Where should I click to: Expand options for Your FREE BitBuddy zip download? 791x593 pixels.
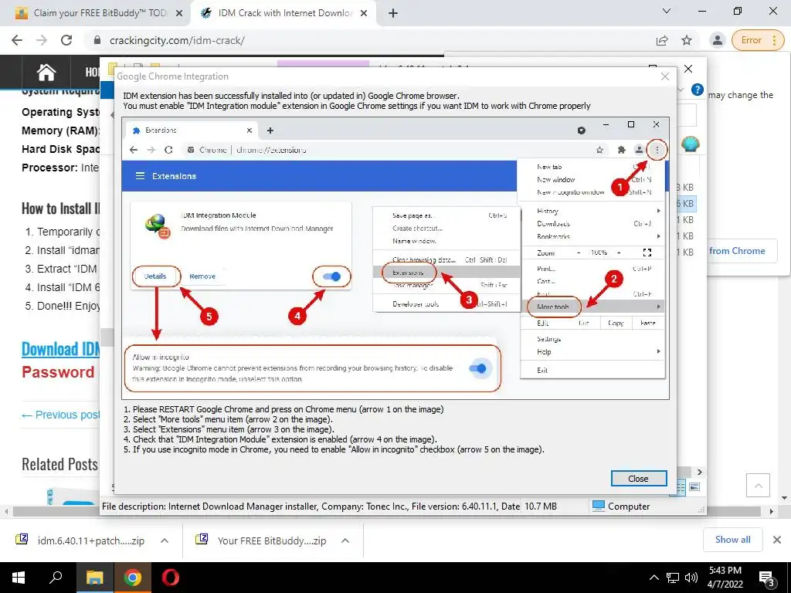345,540
